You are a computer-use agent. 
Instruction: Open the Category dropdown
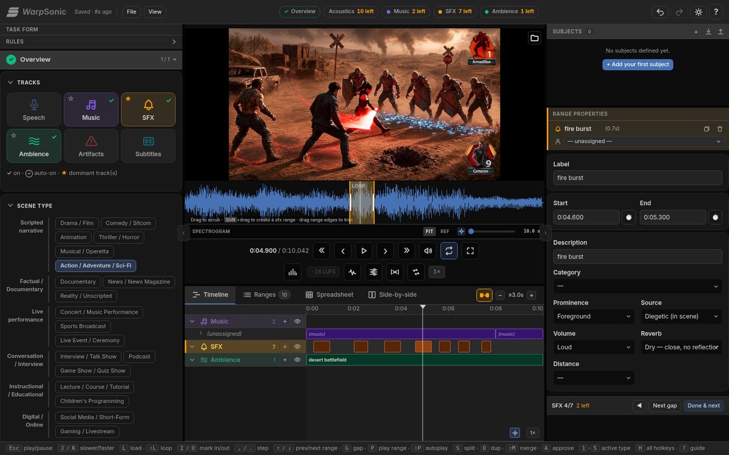click(637, 286)
